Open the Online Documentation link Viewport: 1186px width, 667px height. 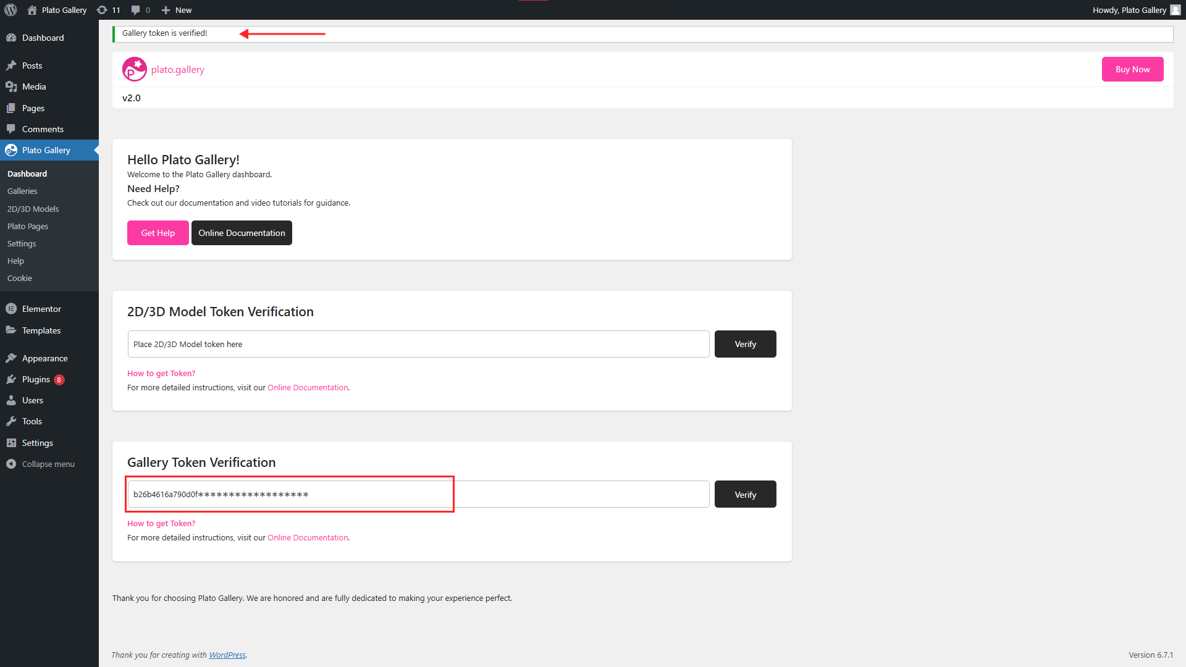pos(242,233)
